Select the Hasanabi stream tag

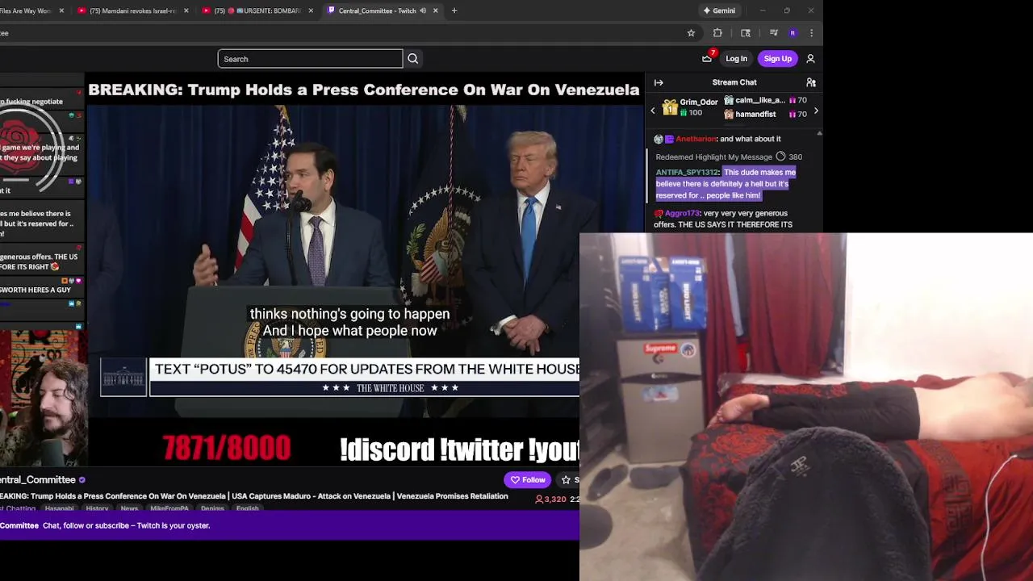[x=59, y=508]
